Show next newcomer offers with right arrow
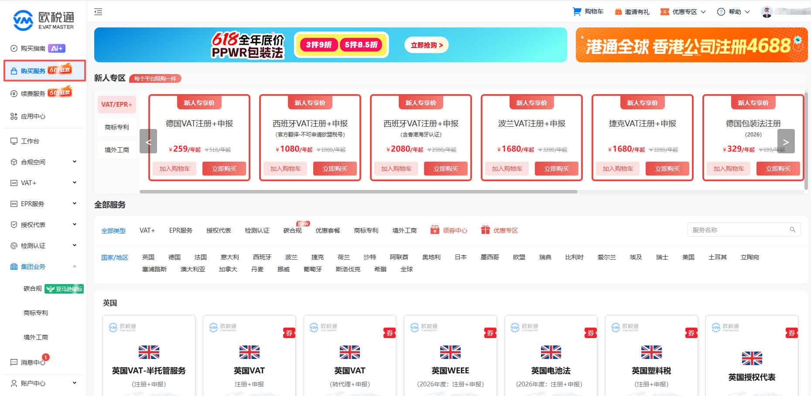Image resolution: width=811 pixels, height=396 pixels. (x=786, y=141)
